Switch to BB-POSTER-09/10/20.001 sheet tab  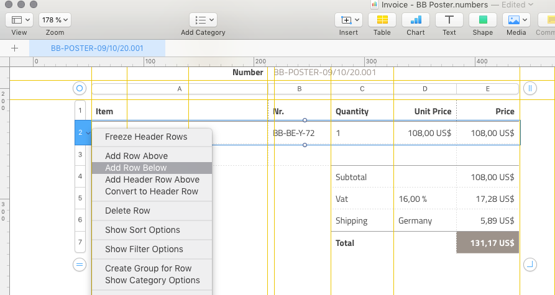(x=96, y=48)
